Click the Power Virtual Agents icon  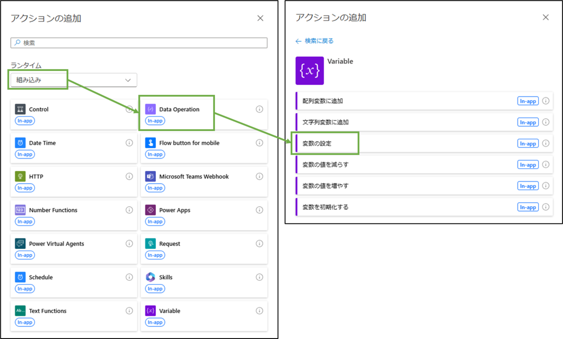(20, 244)
